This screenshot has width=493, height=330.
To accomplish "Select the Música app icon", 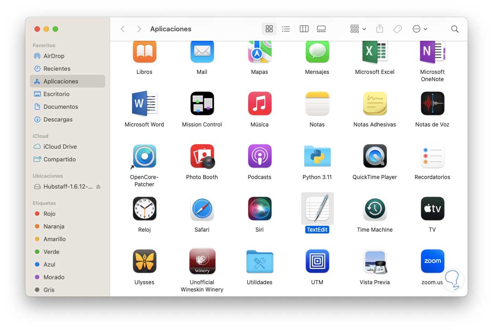I will (x=259, y=103).
